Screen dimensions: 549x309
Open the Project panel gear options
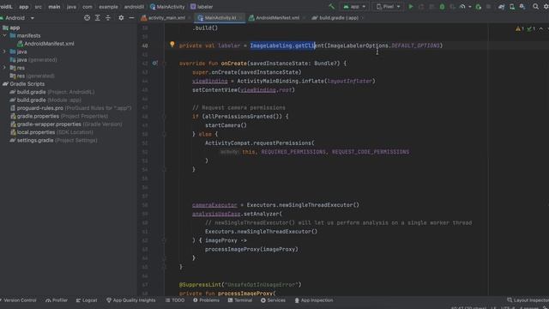tap(121, 17)
